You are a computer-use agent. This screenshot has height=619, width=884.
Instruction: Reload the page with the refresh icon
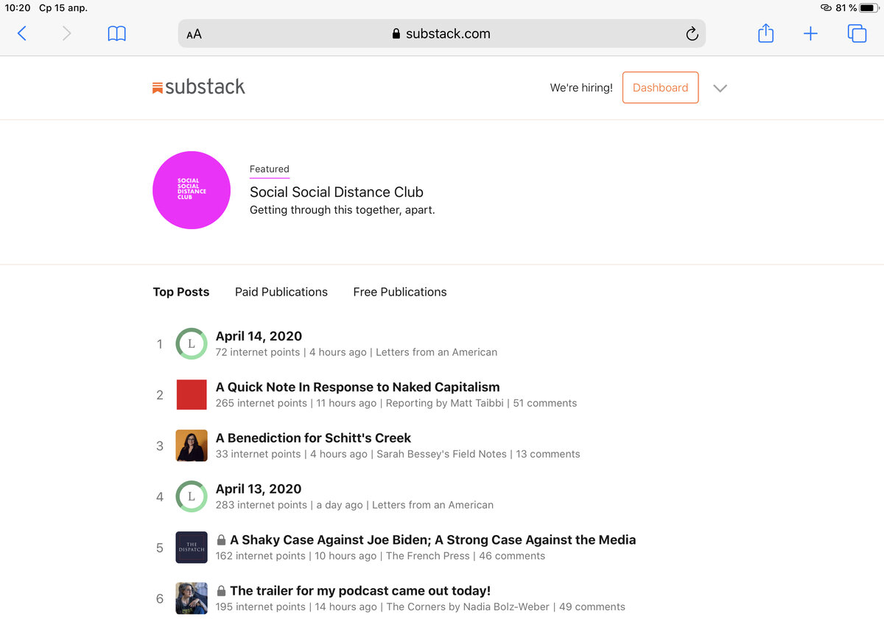tap(692, 34)
